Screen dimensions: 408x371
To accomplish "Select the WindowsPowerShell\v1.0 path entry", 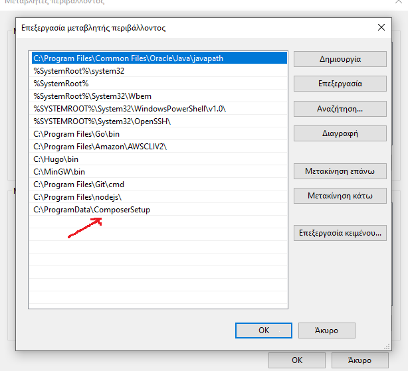I will point(130,109).
